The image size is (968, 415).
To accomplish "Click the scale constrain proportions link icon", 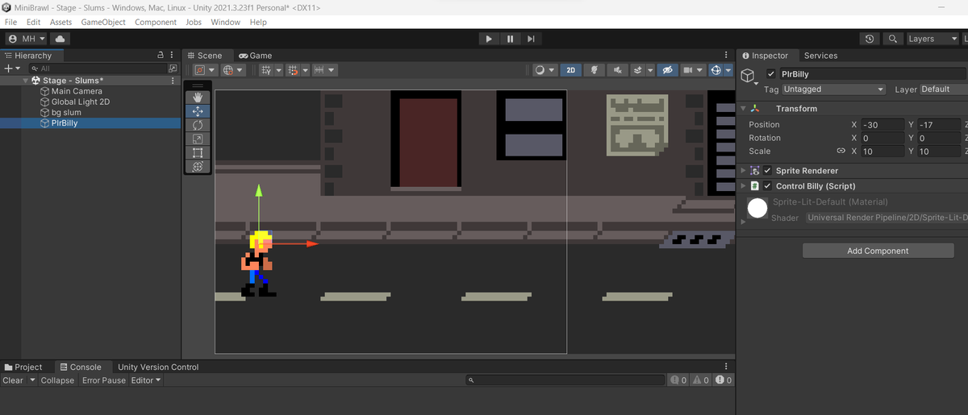I will pyautogui.click(x=841, y=151).
